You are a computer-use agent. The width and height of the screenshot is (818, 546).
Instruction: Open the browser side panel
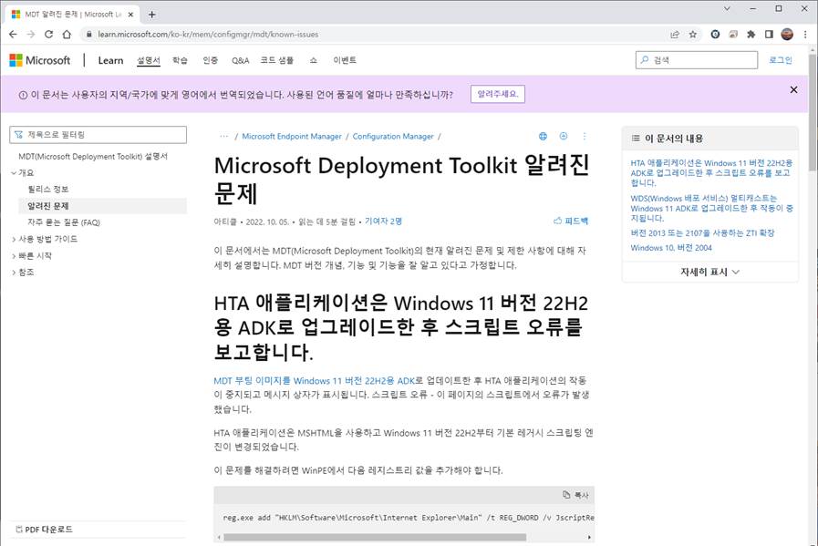click(x=769, y=35)
